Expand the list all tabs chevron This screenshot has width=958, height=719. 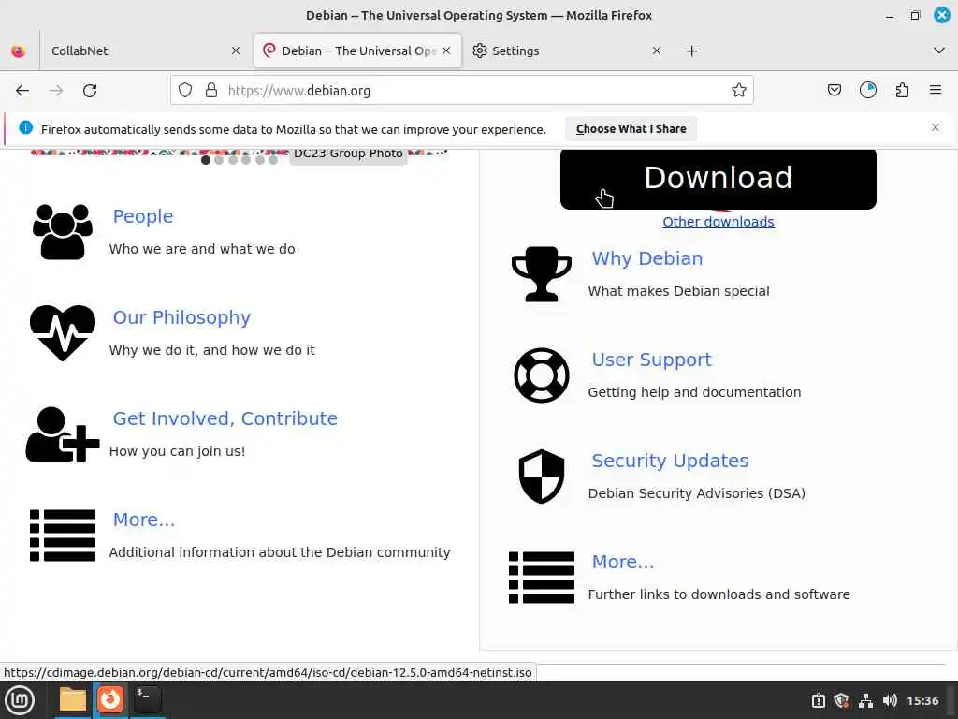[939, 51]
